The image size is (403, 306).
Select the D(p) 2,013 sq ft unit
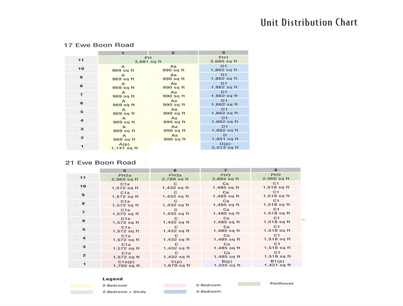(x=224, y=146)
